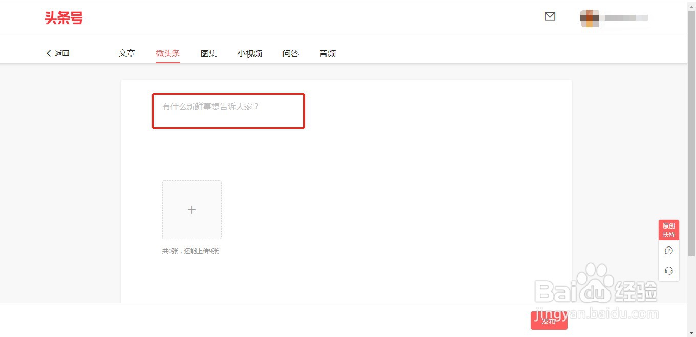Open the 问答 tab

(x=291, y=53)
